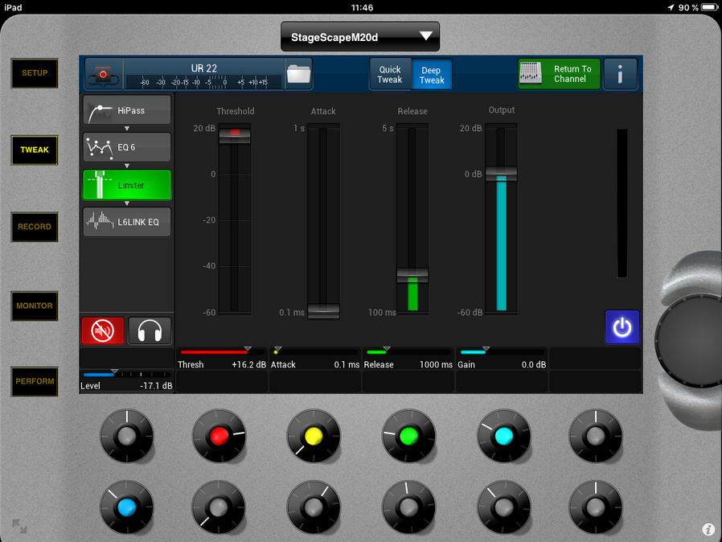
Task: Open the info panel button
Action: point(620,74)
